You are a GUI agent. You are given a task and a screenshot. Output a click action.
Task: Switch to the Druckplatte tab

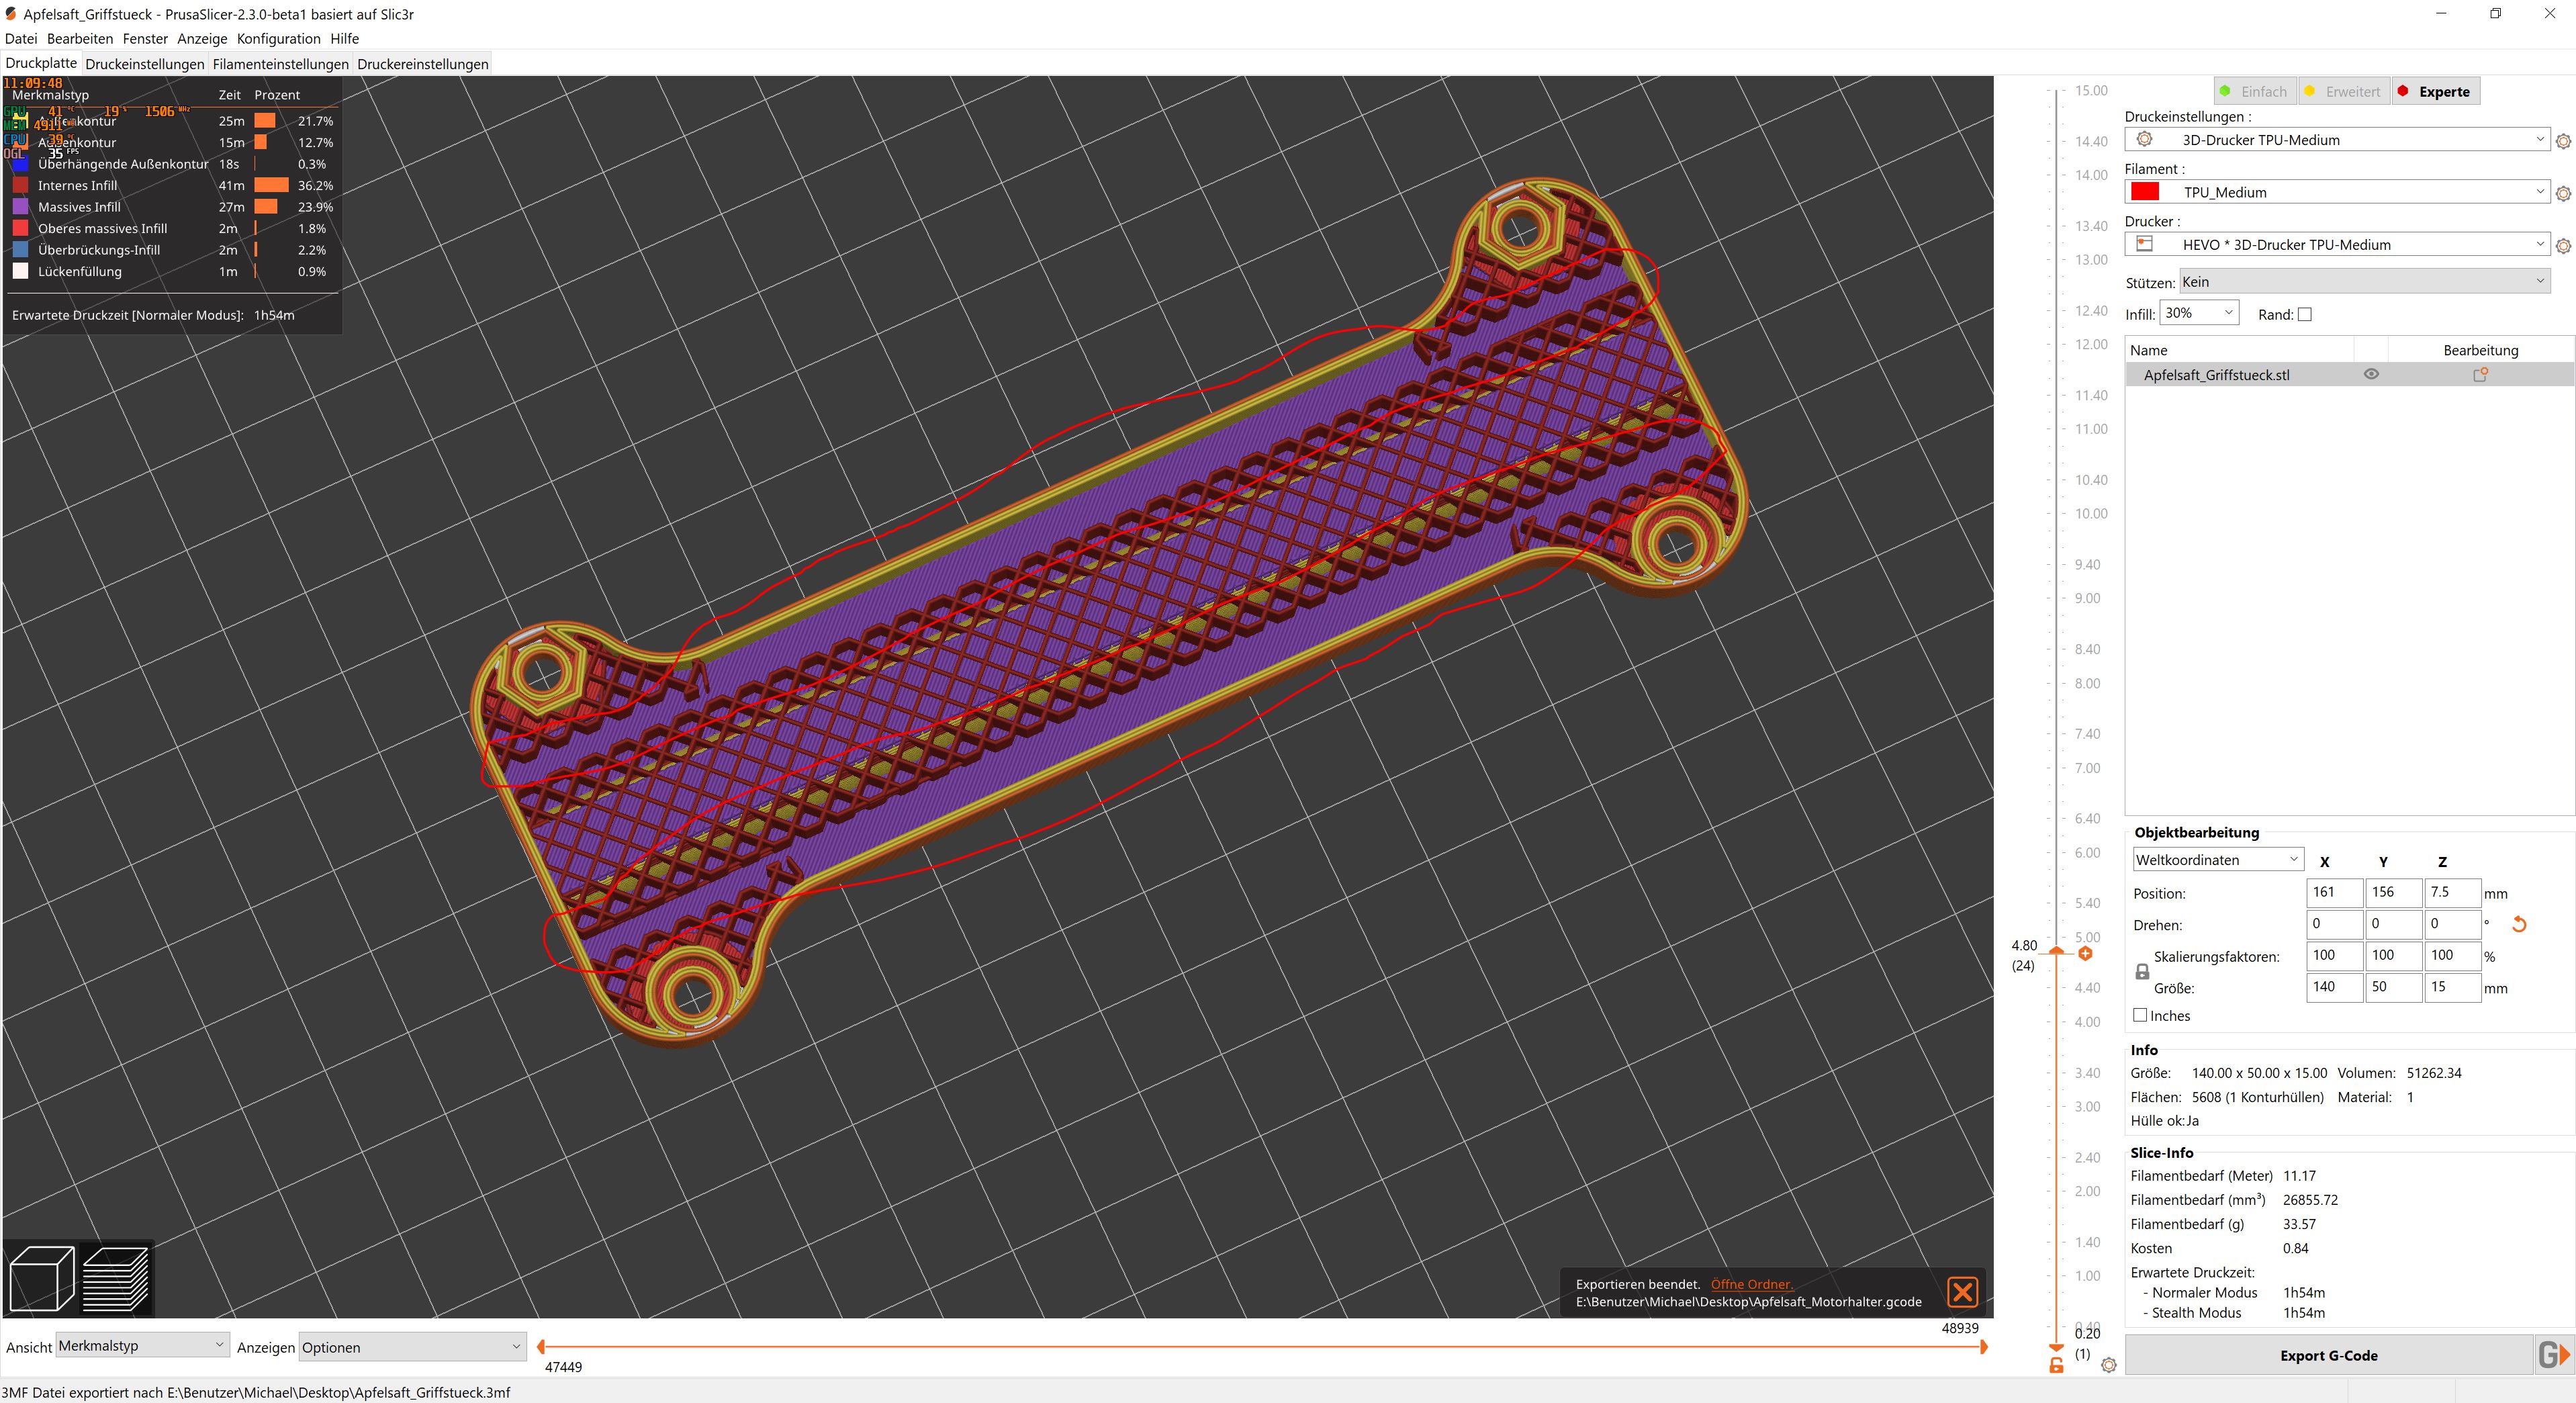[41, 63]
